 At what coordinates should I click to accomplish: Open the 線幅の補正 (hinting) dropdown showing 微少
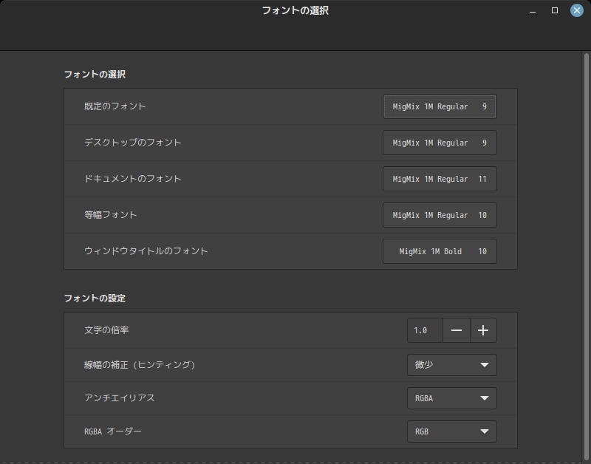click(x=451, y=364)
